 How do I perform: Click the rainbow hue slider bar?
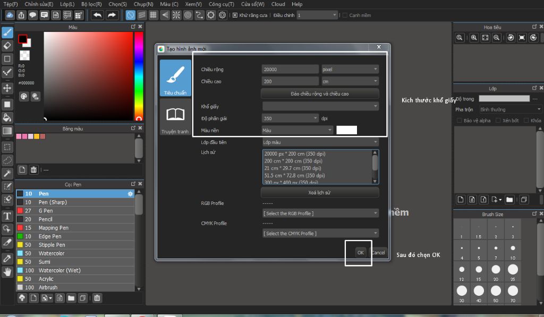point(139,76)
